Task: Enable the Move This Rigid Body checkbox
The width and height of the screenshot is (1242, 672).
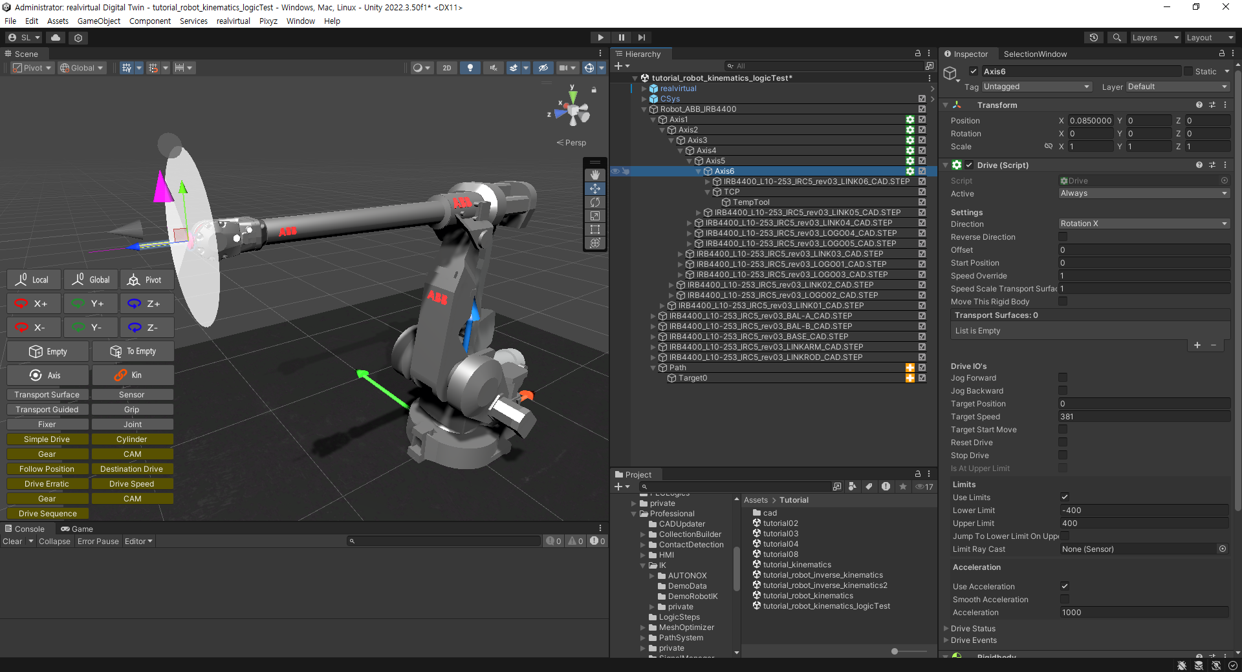Action: point(1063,302)
